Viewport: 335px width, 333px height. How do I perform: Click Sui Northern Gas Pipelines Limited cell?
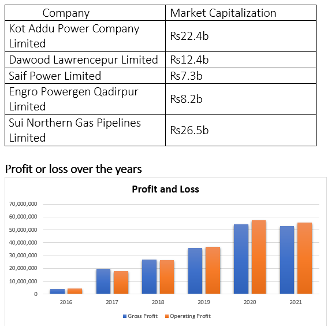pyautogui.click(x=85, y=130)
